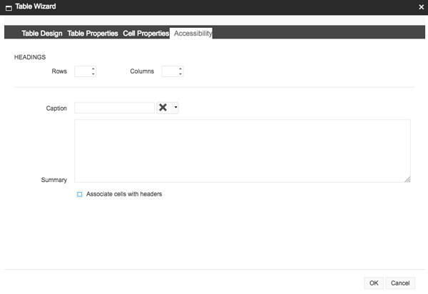Focus the Caption text field

[114, 108]
